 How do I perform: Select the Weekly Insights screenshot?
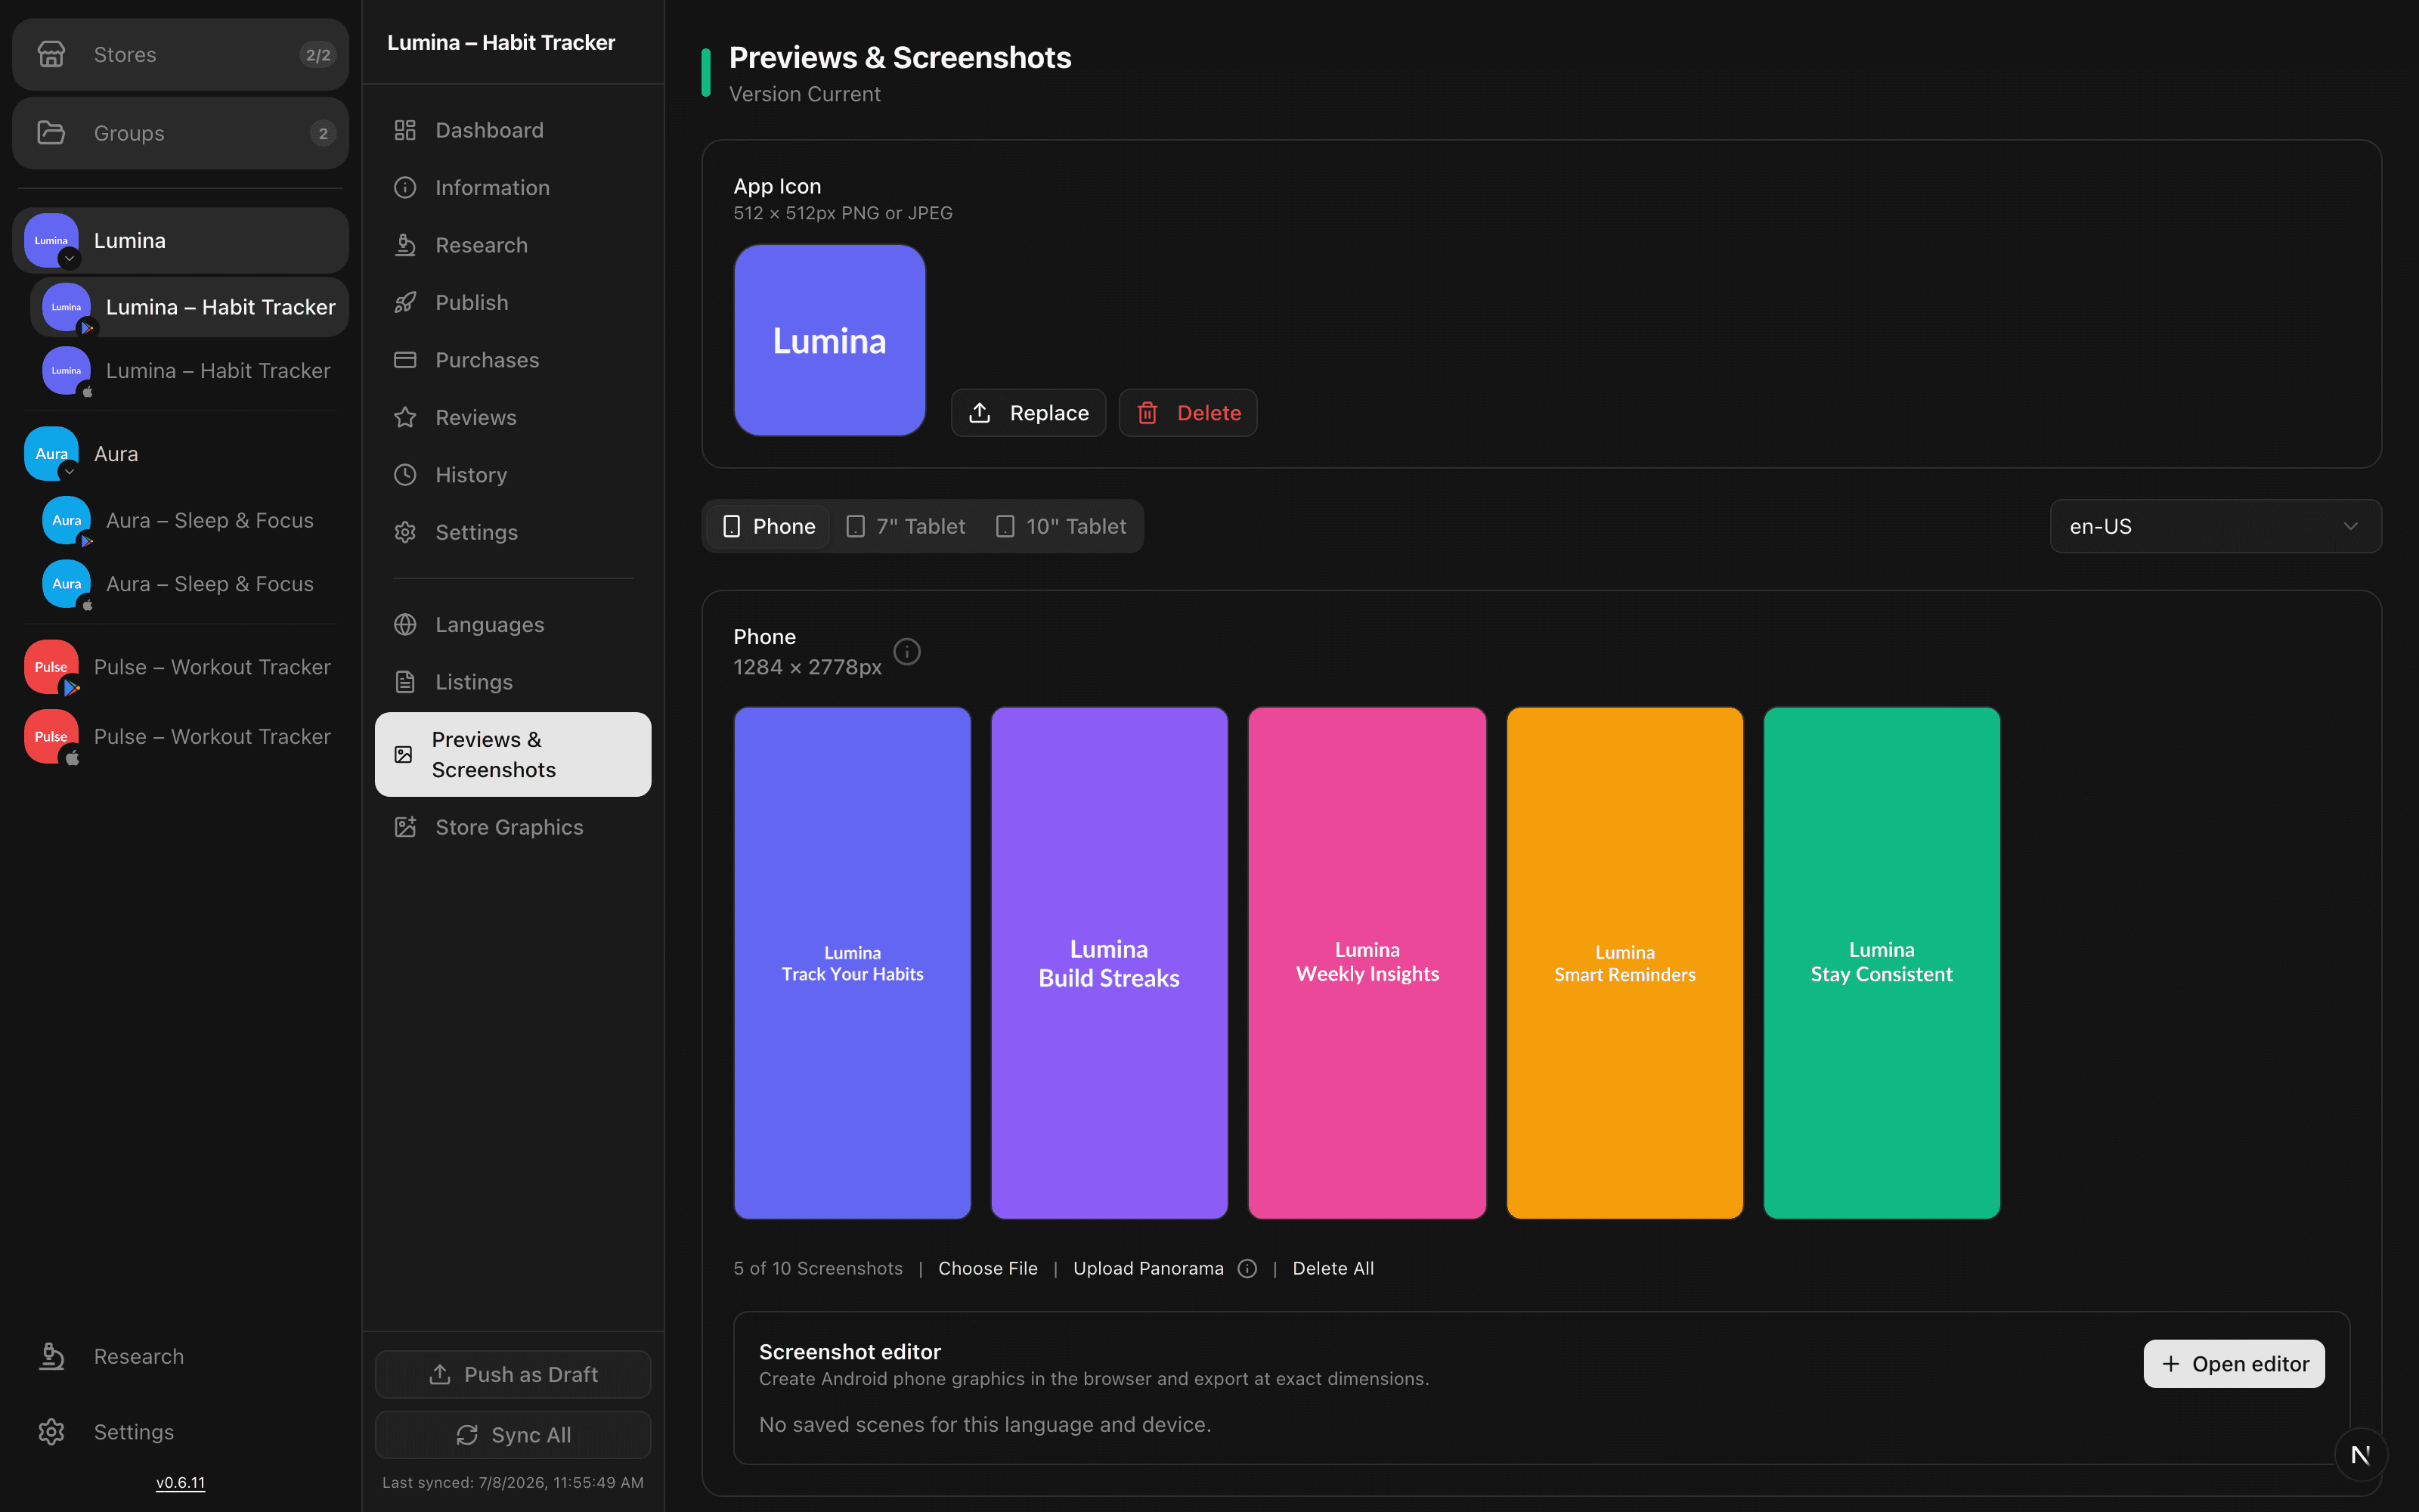pyautogui.click(x=1367, y=963)
